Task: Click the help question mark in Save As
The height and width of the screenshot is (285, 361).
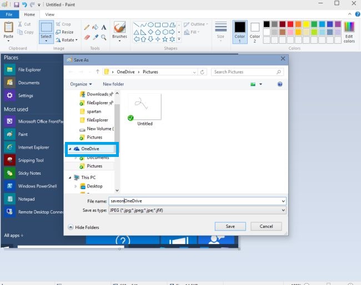Action: (x=280, y=84)
